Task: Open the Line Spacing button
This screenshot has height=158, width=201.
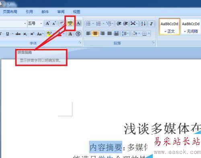Action: pos(125,33)
